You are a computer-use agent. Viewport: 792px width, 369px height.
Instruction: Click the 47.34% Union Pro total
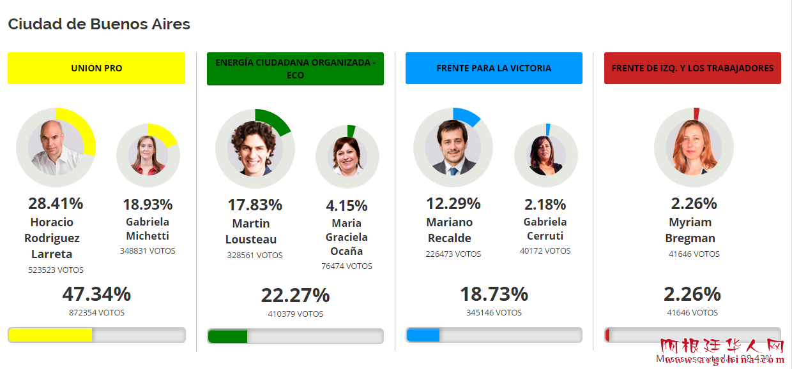point(96,294)
